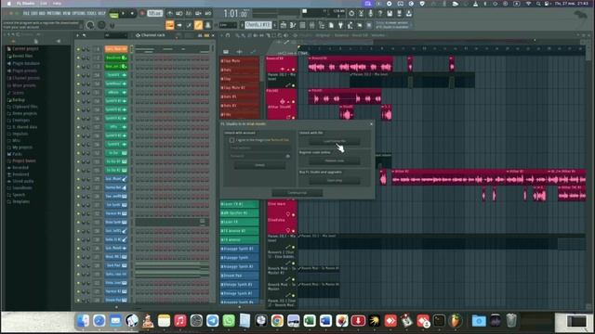
Task: Click the microphone one-click recording icon
Action: point(370,13)
